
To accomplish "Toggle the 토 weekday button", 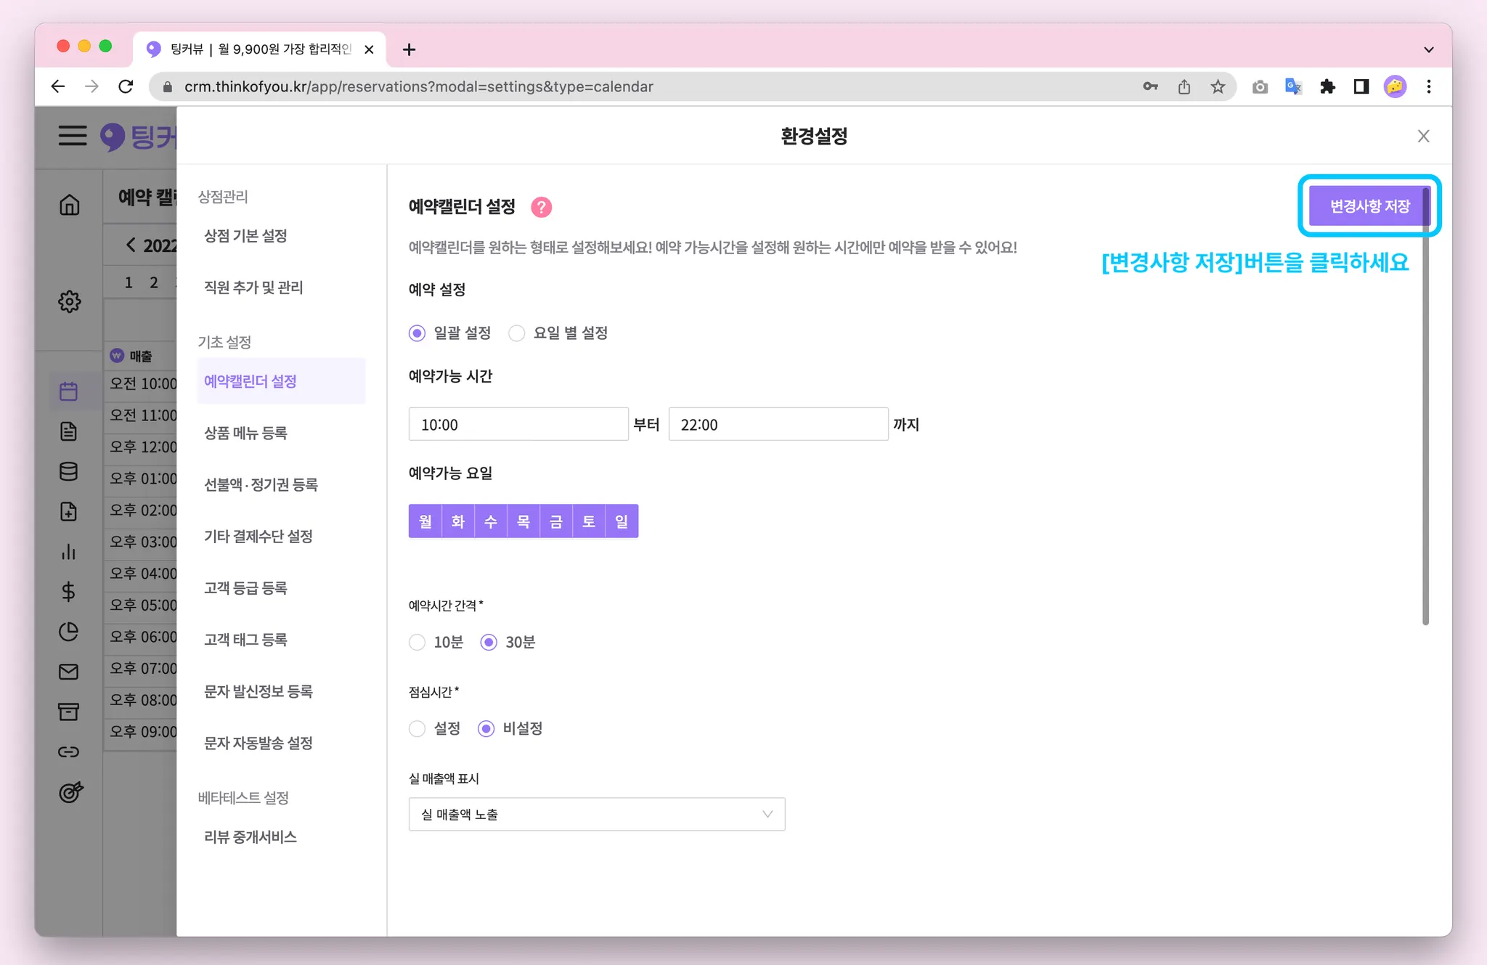I will 589,521.
